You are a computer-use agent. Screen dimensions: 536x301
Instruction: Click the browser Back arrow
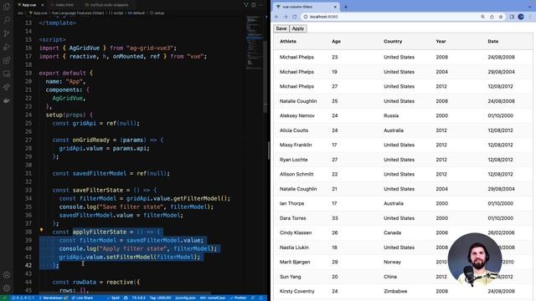click(276, 17)
